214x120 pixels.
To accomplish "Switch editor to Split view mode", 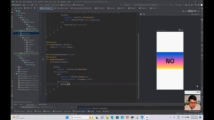I will (x=191, y=11).
